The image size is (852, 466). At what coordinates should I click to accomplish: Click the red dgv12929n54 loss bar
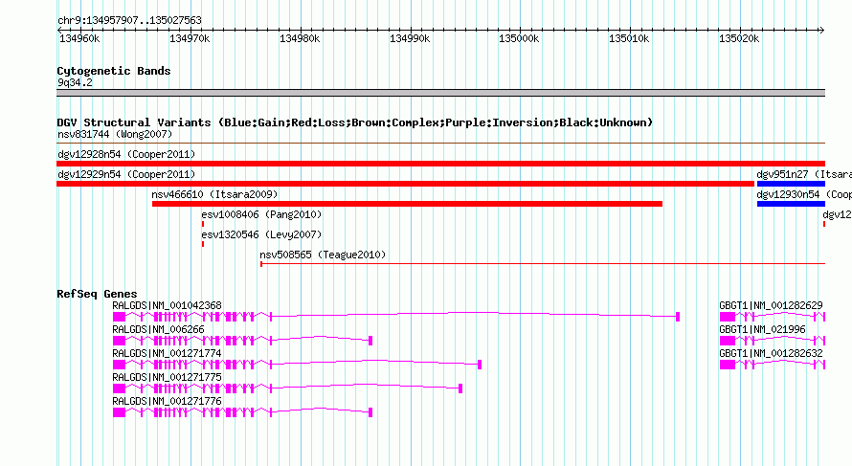click(405, 184)
